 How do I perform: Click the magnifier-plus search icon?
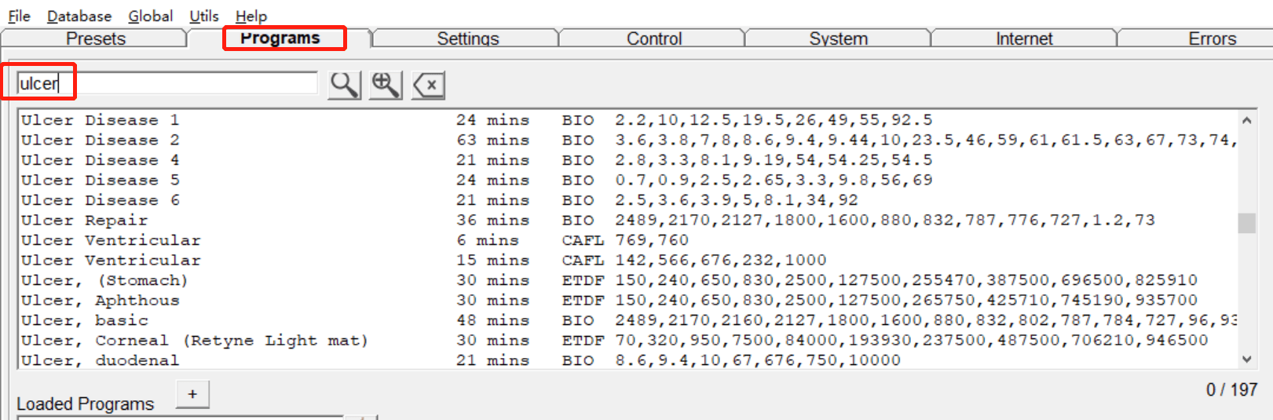pyautogui.click(x=386, y=84)
